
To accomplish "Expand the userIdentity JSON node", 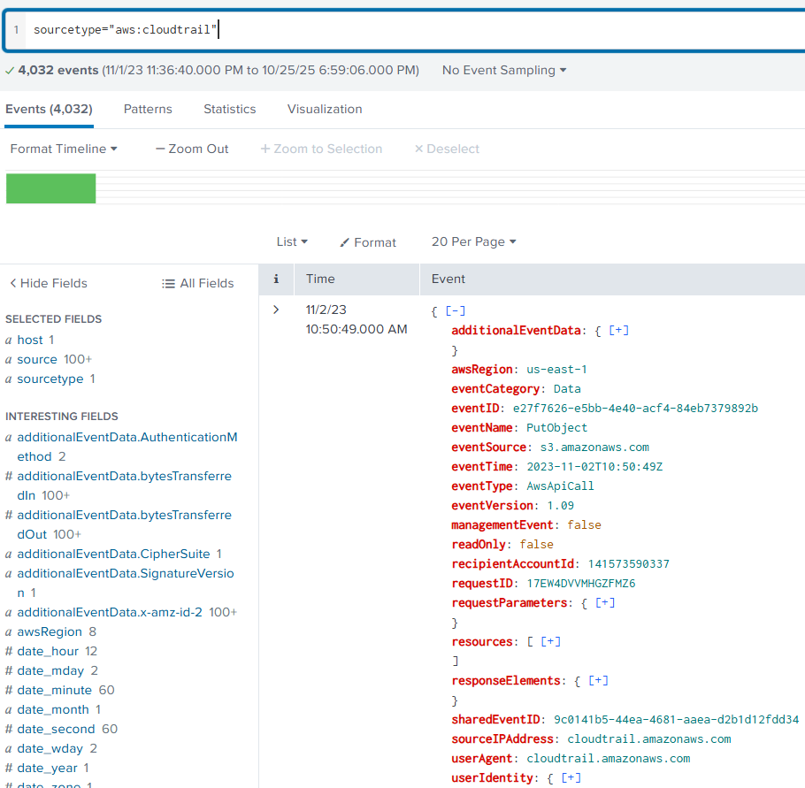I will click(x=571, y=777).
